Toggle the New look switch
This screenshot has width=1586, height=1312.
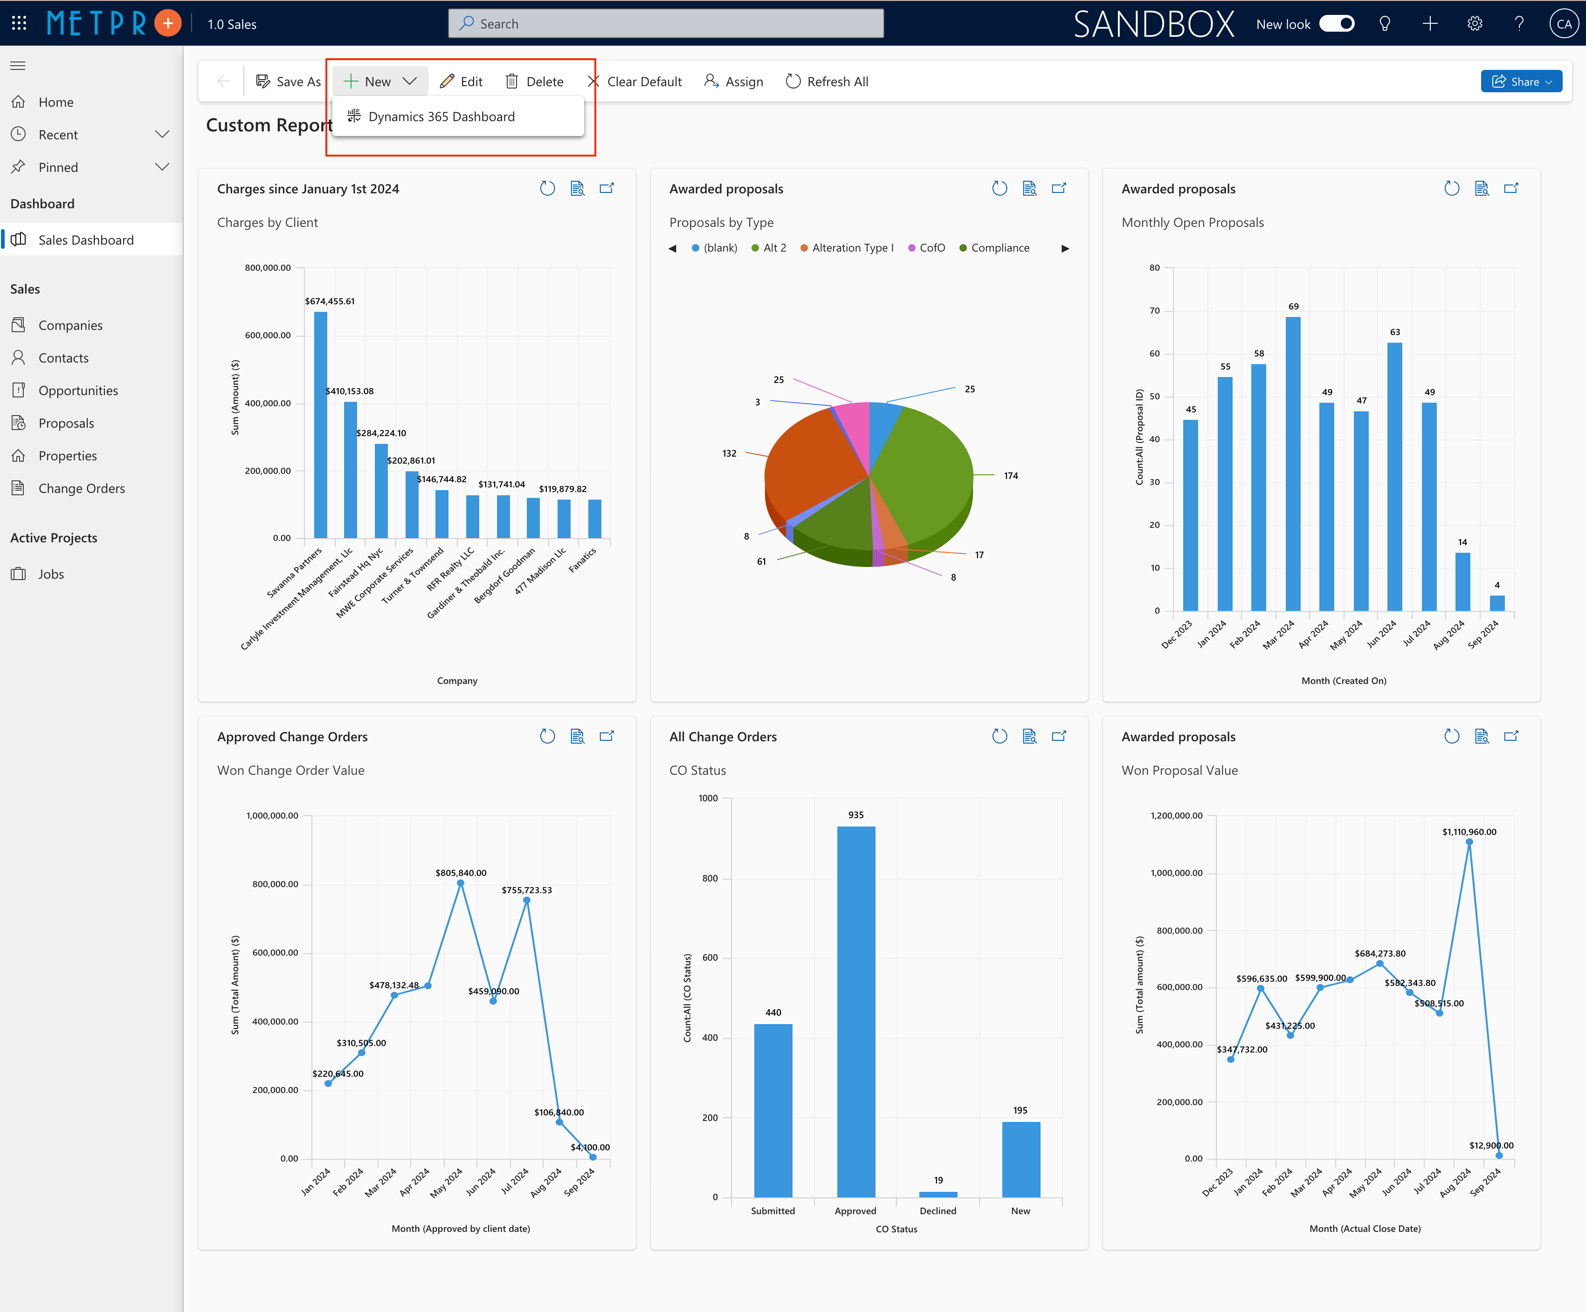[1337, 23]
